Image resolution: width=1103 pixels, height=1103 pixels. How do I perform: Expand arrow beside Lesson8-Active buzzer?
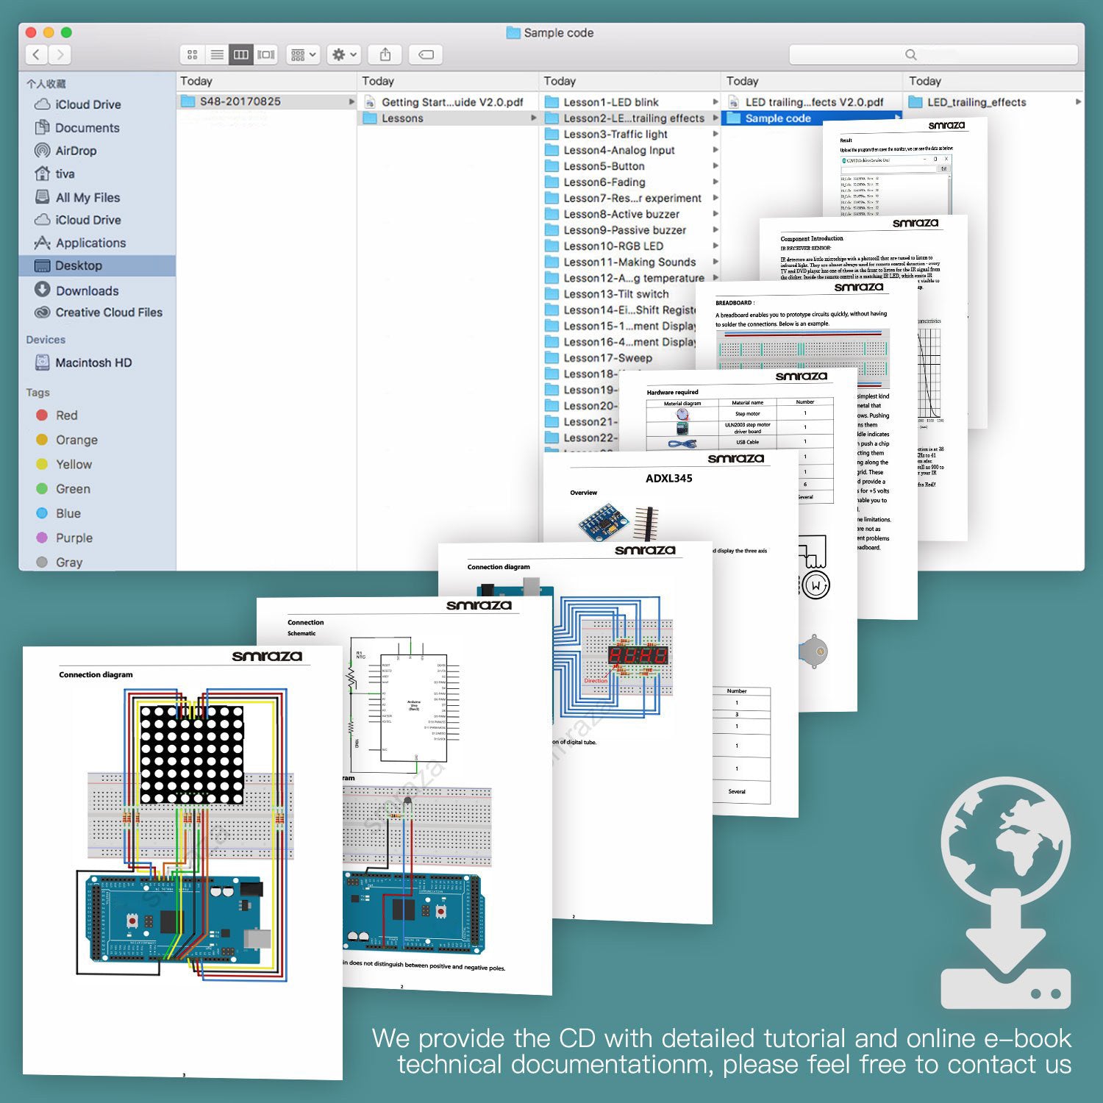[715, 214]
